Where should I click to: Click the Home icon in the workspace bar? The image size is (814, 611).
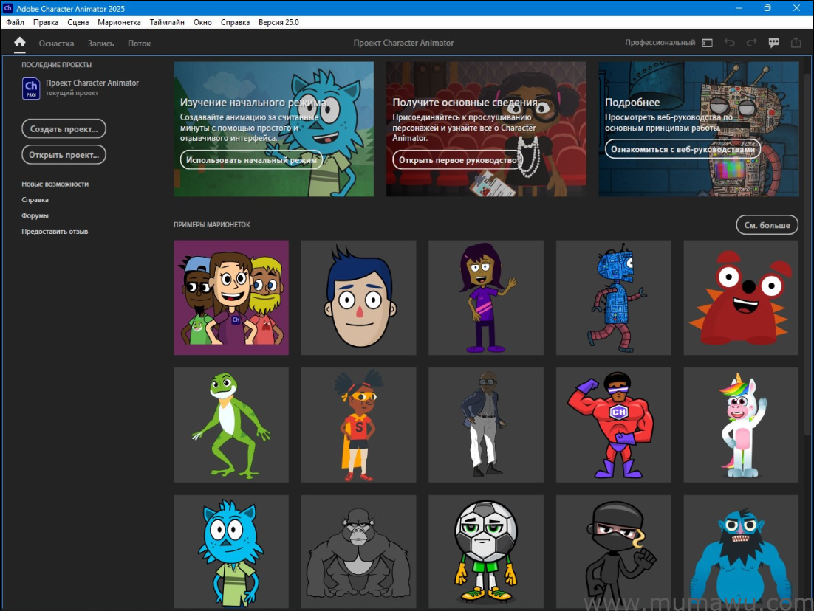(x=20, y=43)
